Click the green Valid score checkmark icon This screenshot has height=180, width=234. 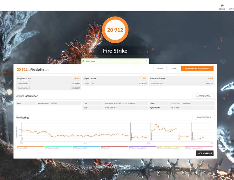pos(84,61)
